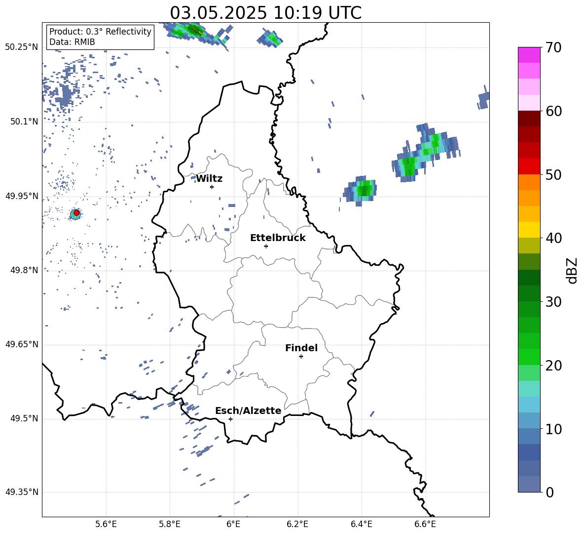Viewport: 584px width, 534px height.
Task: Click the yellow colorbar segment at 40
Action: point(529,230)
